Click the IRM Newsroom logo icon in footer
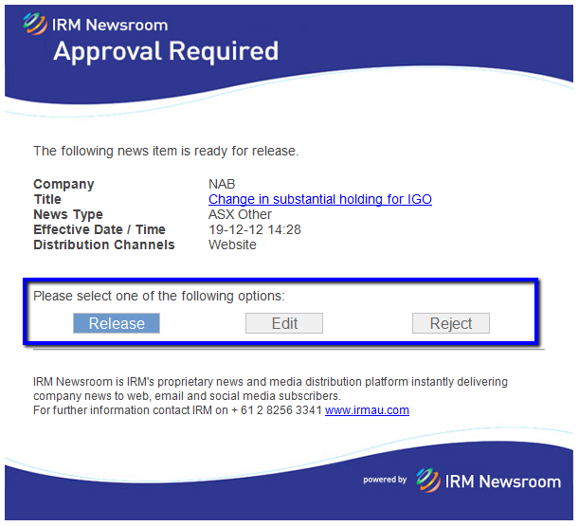The width and height of the screenshot is (579, 526). [x=428, y=480]
